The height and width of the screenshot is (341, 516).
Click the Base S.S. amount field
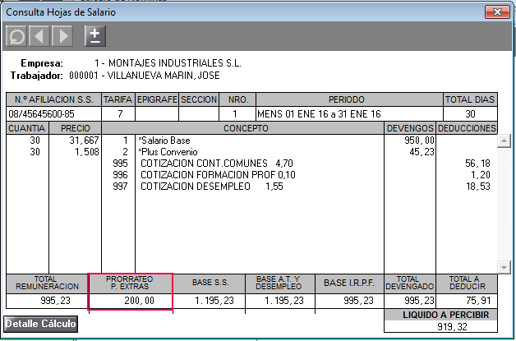click(x=209, y=302)
